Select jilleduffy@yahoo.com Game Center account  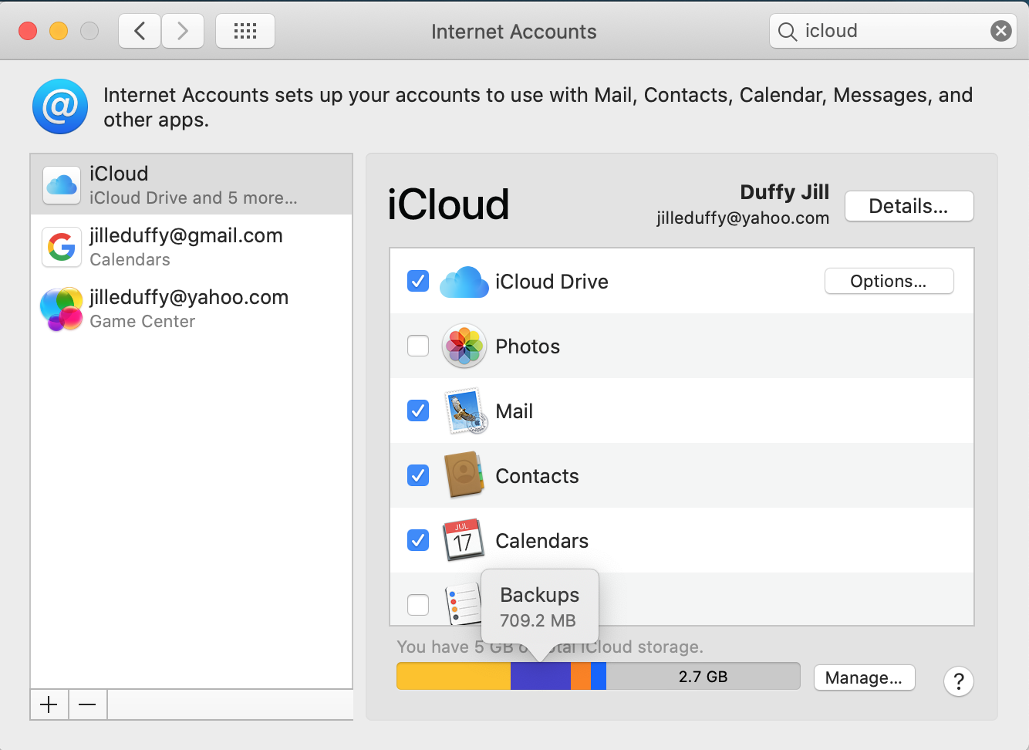191,308
